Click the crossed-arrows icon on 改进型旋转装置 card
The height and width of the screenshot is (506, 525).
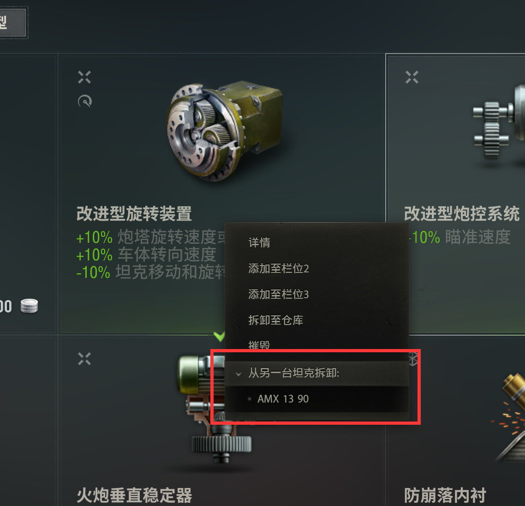click(x=84, y=77)
